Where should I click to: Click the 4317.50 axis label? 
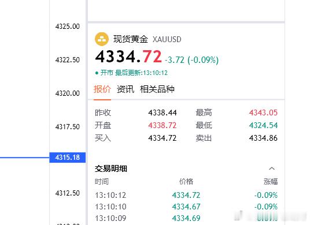(x=68, y=126)
